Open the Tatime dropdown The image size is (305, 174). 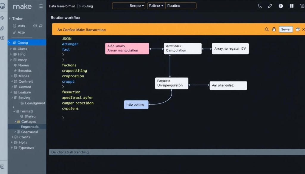[x=155, y=5]
